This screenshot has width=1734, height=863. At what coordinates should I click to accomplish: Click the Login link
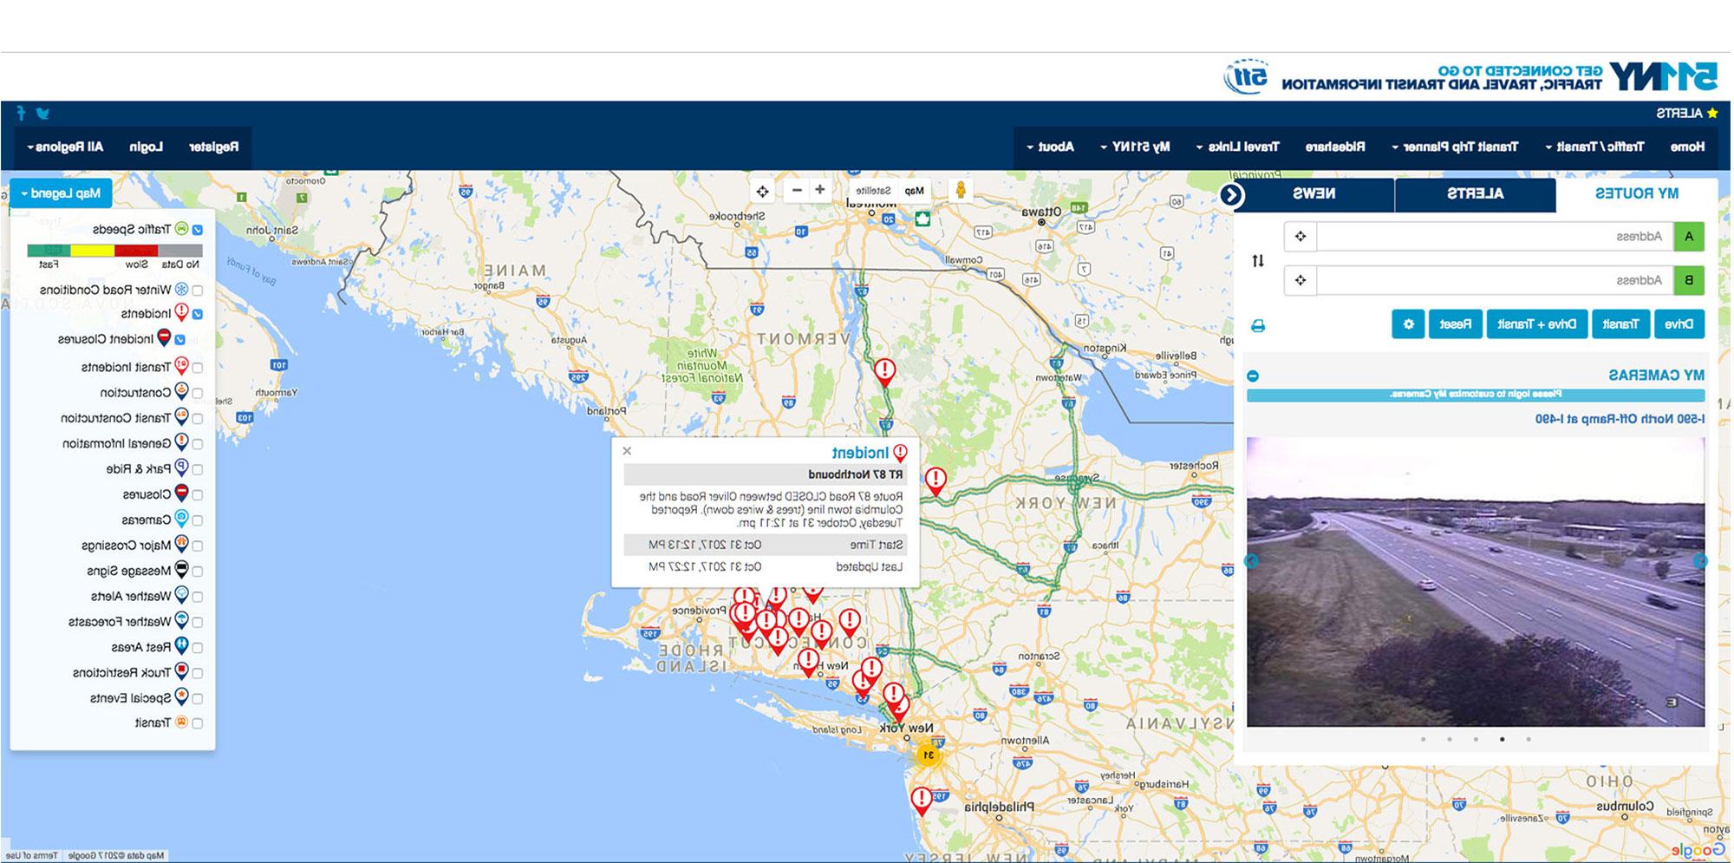click(x=146, y=147)
